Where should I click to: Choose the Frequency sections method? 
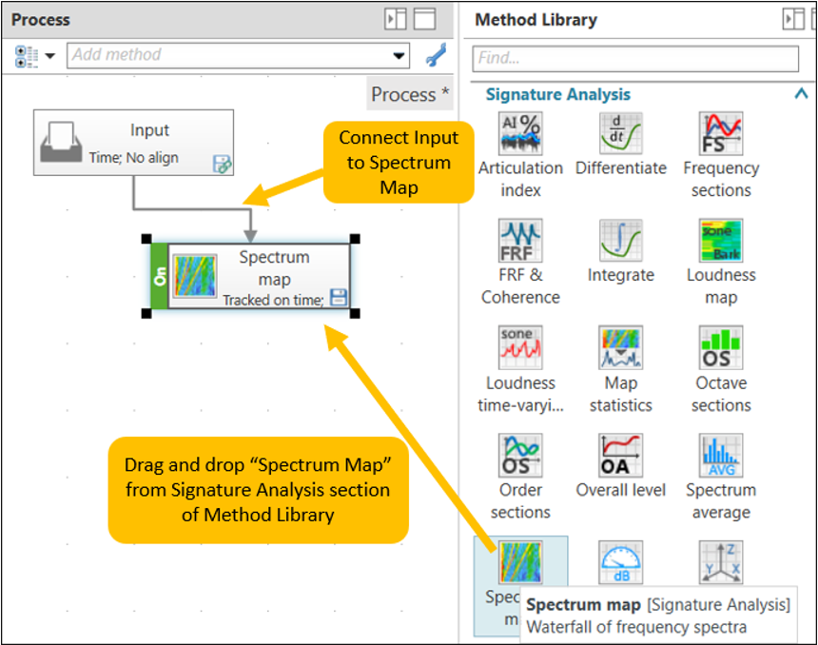[x=720, y=133]
